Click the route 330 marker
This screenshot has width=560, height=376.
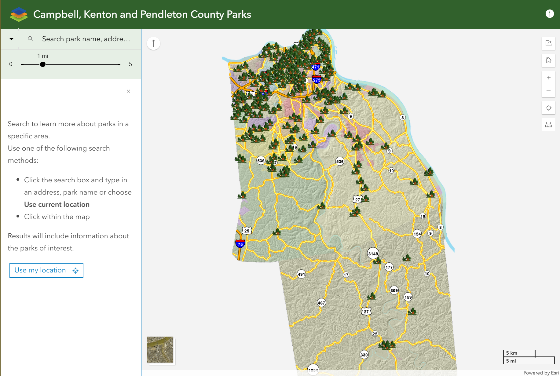coord(364,355)
